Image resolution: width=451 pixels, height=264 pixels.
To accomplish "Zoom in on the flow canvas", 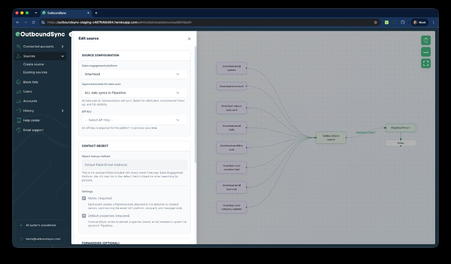I will click(x=426, y=40).
